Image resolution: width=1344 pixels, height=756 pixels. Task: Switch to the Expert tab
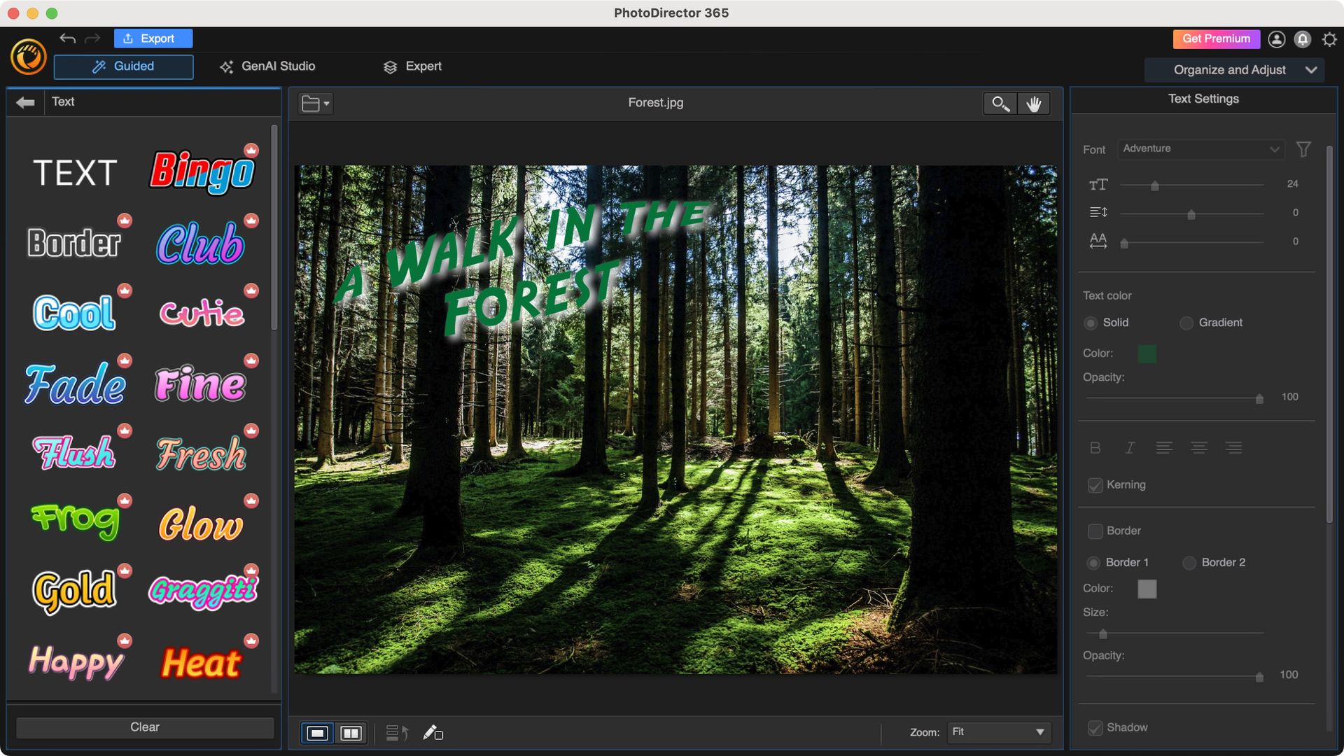click(412, 66)
